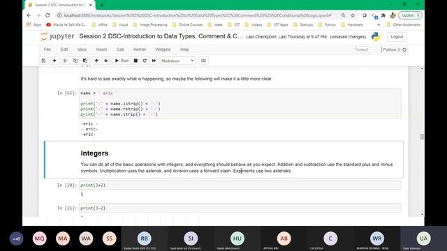
Task: Run the selected cell
Action: click(122, 61)
